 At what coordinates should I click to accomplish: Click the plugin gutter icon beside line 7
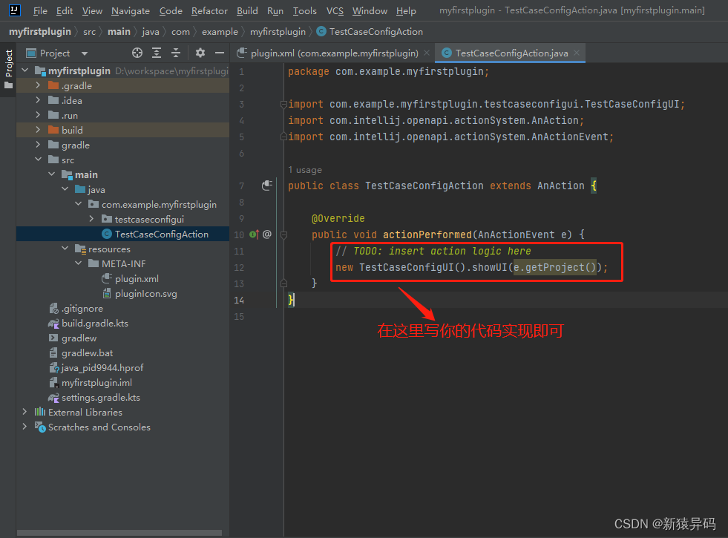pyautogui.click(x=266, y=186)
